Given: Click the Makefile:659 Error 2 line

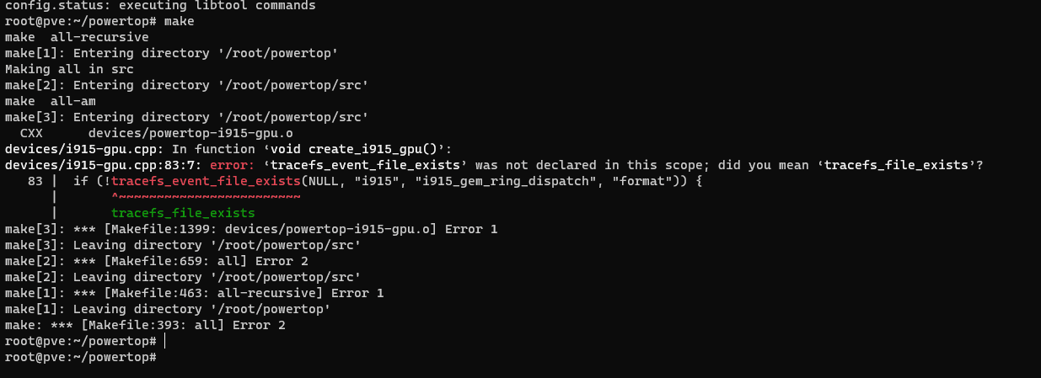Looking at the screenshot, I should click(150, 261).
